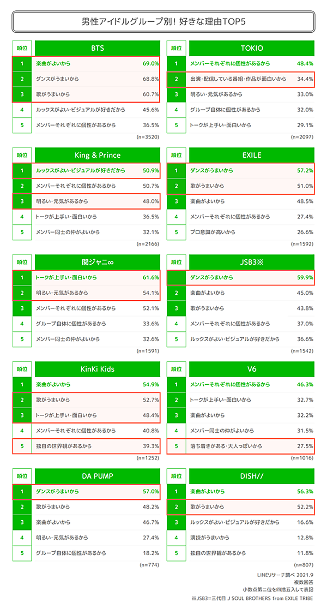The height and width of the screenshot is (608, 327).
Task: Select the 39.3% 独自の世界観があるから row in KinKi Kids
Action: tap(87, 446)
